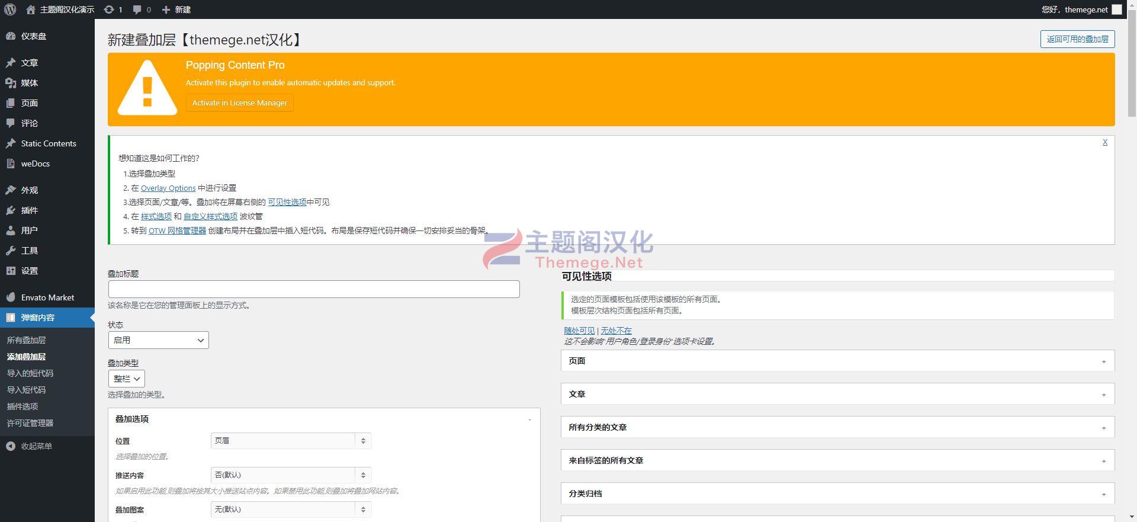The width and height of the screenshot is (1137, 522).
Task: Click the 用户 users icon
Action: 11,230
